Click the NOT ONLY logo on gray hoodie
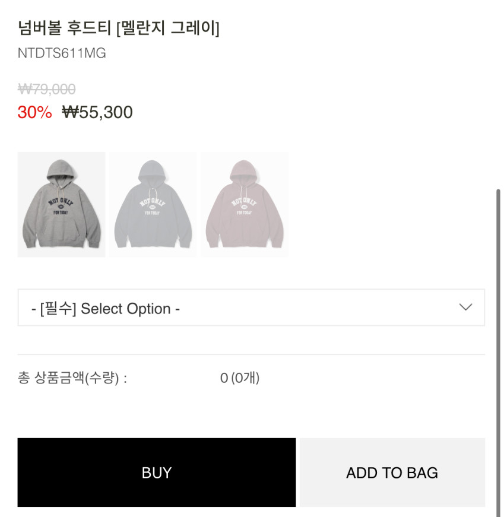The width and height of the screenshot is (504, 517). (x=61, y=202)
